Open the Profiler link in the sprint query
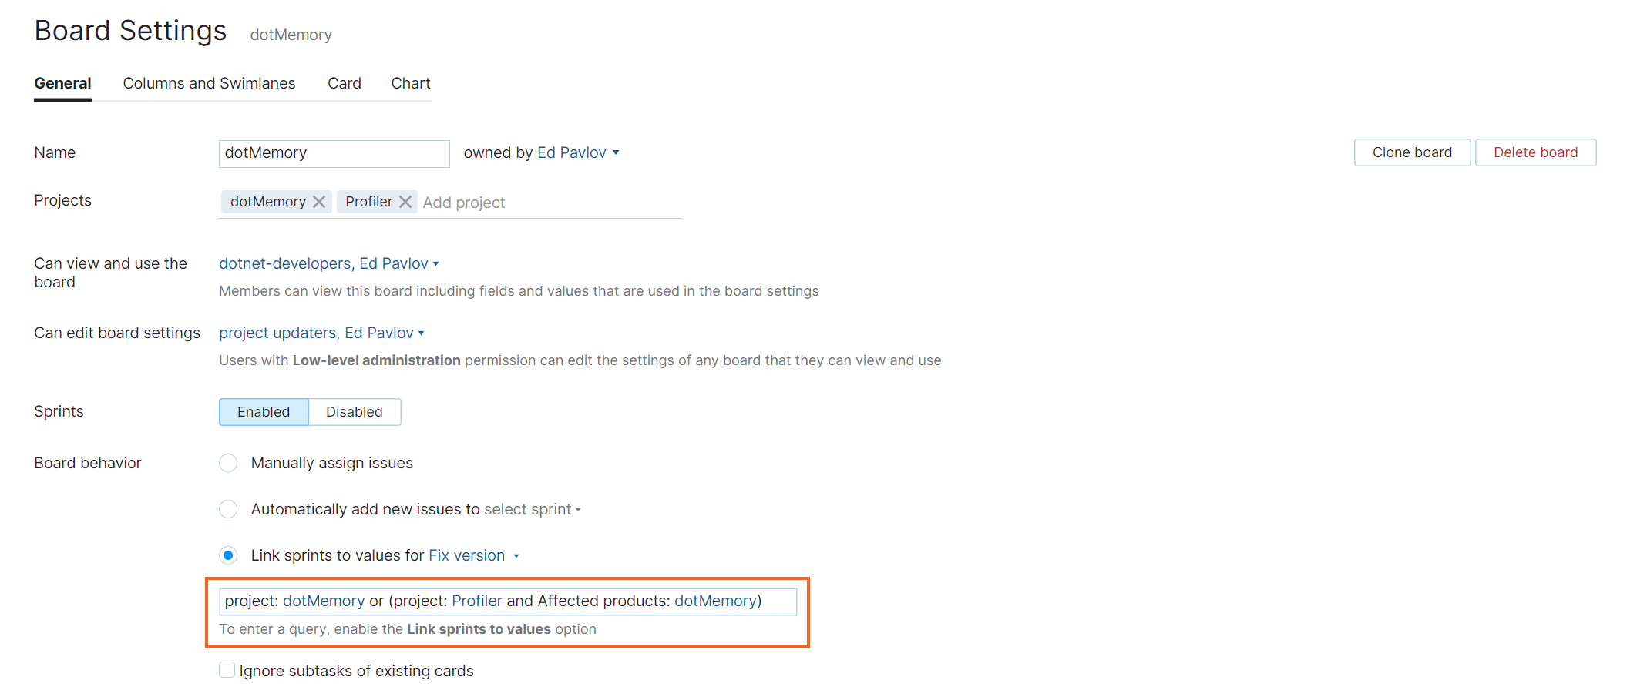1647x697 pixels. (x=476, y=601)
